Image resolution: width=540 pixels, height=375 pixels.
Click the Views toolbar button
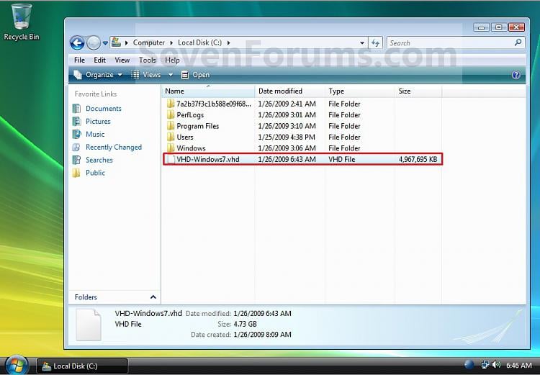pos(146,75)
